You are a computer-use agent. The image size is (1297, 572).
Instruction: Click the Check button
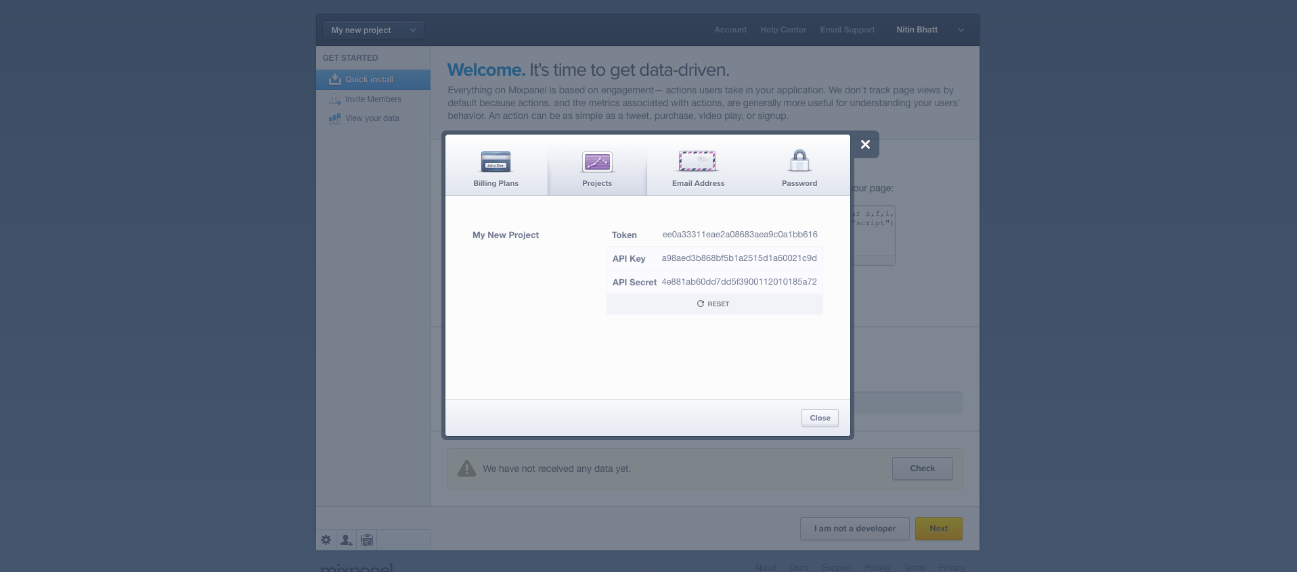[922, 469]
